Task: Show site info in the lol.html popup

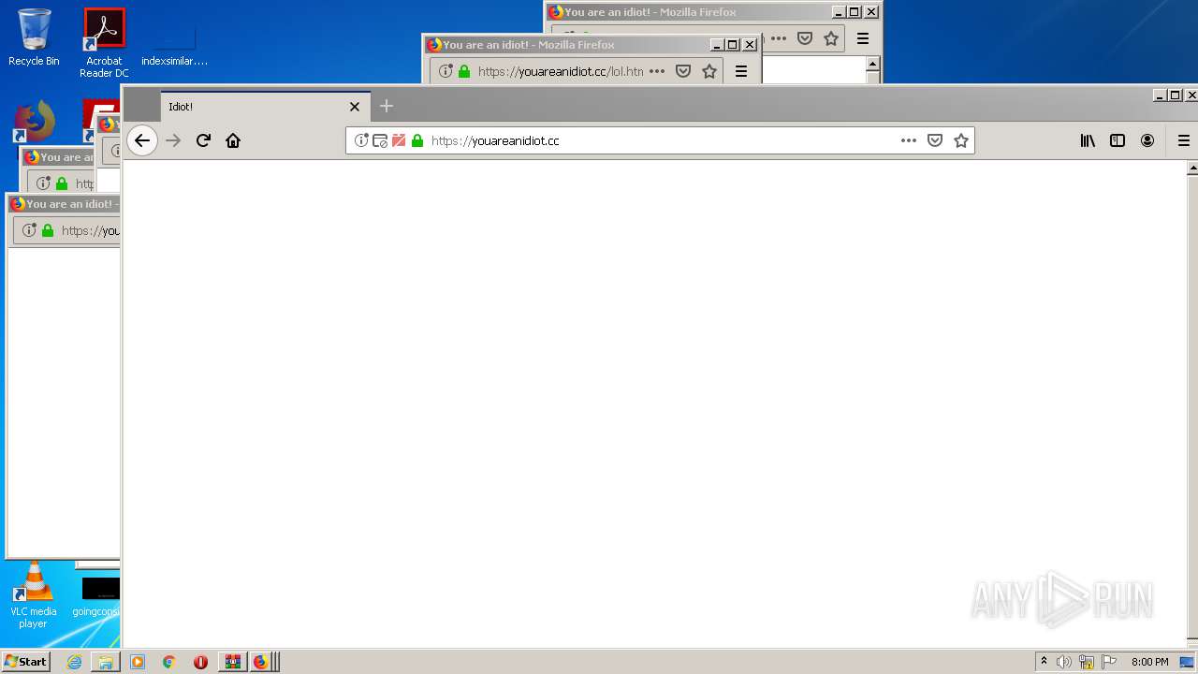Action: [x=446, y=71]
